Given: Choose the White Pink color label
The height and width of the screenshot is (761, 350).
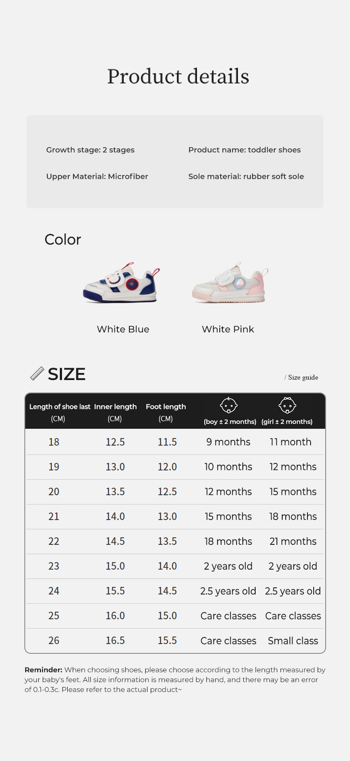Looking at the screenshot, I should (x=228, y=329).
